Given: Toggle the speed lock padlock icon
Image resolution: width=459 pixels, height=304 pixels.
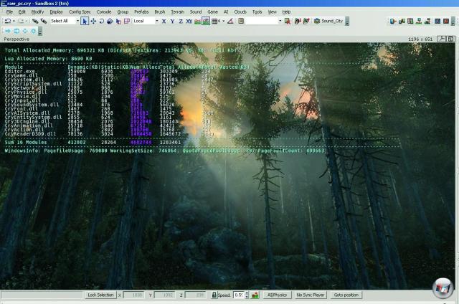Looking at the screenshot, I should point(214,295).
